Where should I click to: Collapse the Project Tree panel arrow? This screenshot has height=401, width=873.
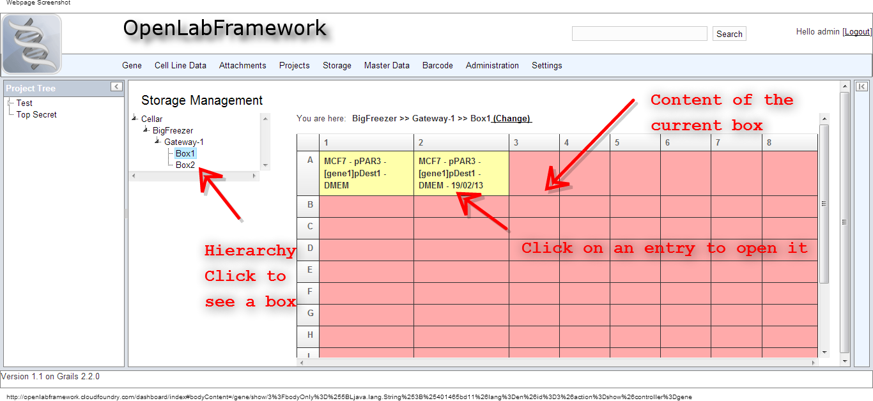click(116, 87)
